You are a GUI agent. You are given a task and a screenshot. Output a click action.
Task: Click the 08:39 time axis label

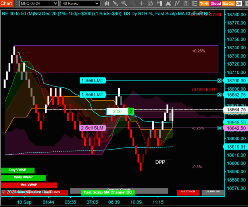point(114,202)
